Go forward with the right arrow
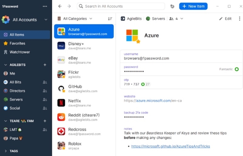Screen dimensions: 243x156 click(69, 6)
